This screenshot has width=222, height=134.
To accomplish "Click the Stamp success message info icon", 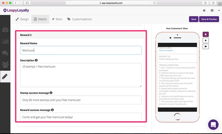I will (51, 93).
